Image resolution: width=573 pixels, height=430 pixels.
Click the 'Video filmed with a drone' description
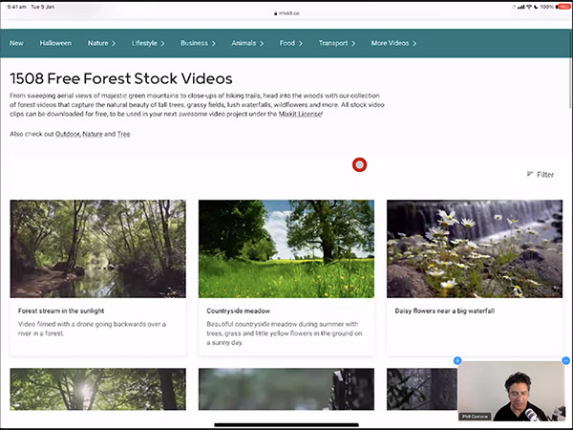[x=92, y=329]
